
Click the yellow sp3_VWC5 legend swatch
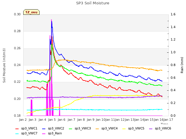(124, 129)
